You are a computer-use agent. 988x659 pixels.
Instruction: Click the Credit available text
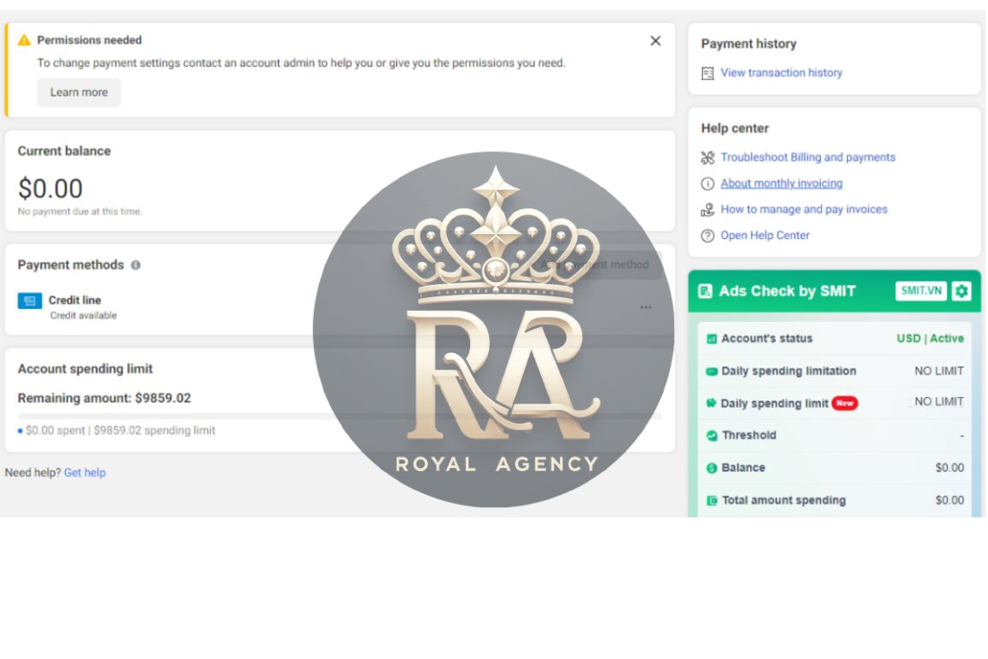pos(83,315)
